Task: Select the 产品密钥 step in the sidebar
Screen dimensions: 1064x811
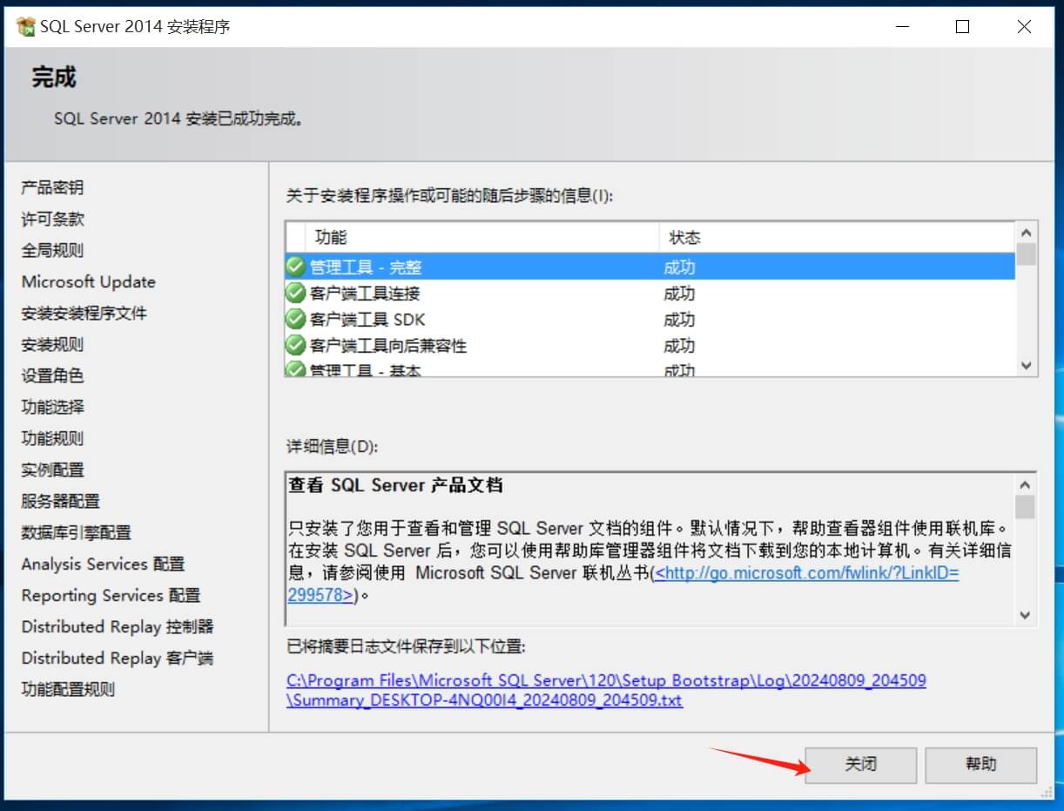Action: pos(52,188)
